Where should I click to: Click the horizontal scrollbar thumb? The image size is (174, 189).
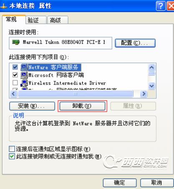pyautogui.click(x=76, y=94)
